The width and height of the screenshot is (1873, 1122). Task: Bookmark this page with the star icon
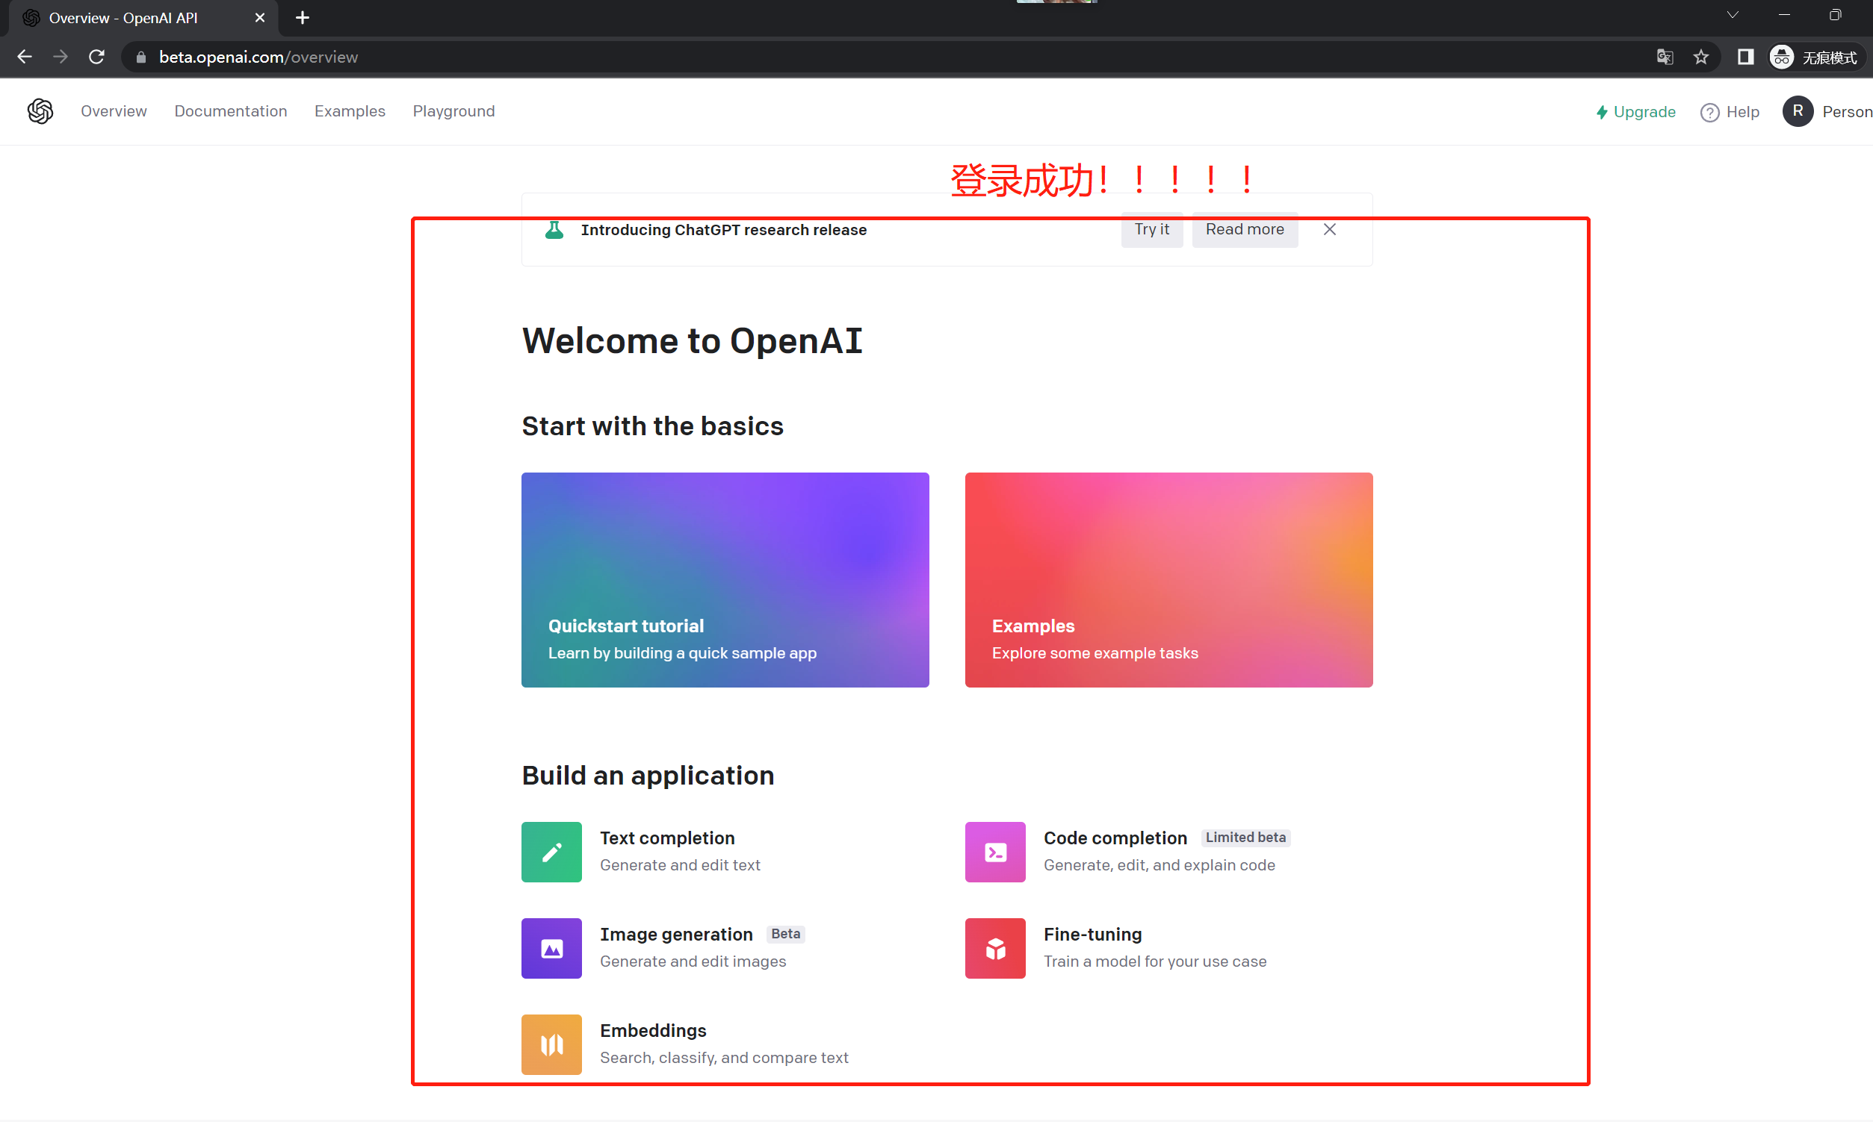click(x=1700, y=57)
